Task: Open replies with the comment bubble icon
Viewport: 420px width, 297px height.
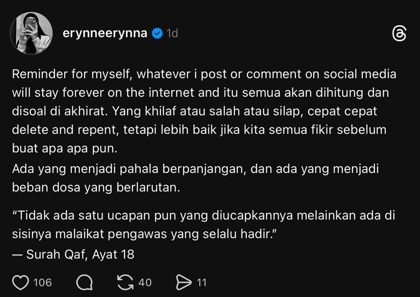Action: click(x=84, y=283)
